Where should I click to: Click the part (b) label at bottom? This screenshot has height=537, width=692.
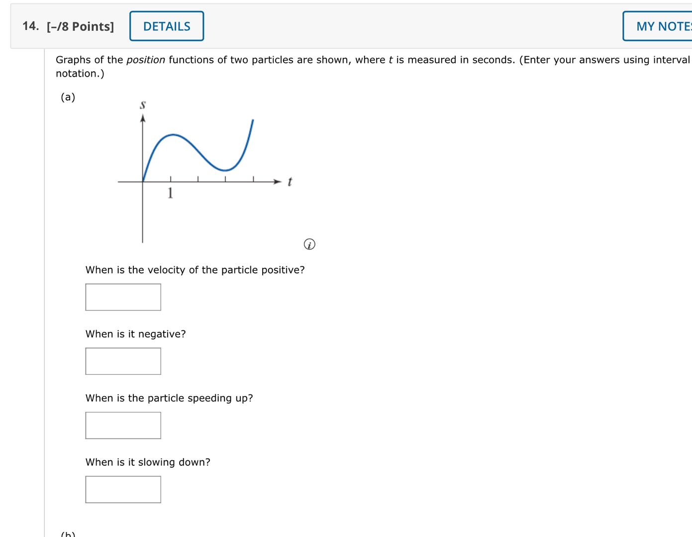pyautogui.click(x=68, y=534)
